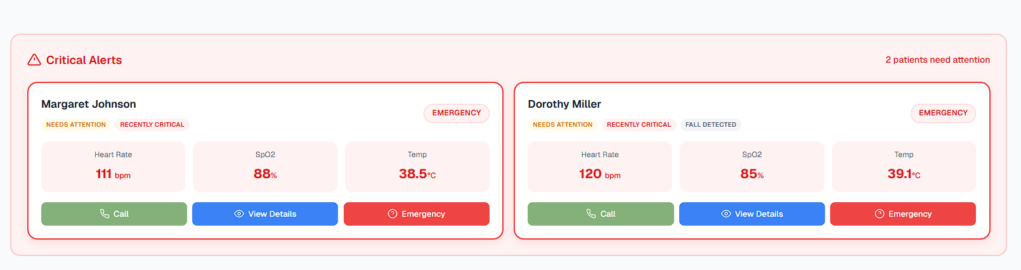The height and width of the screenshot is (270, 1021).
Task: Select Margaret Johnson's EMERGENCY status badge
Action: coord(457,113)
